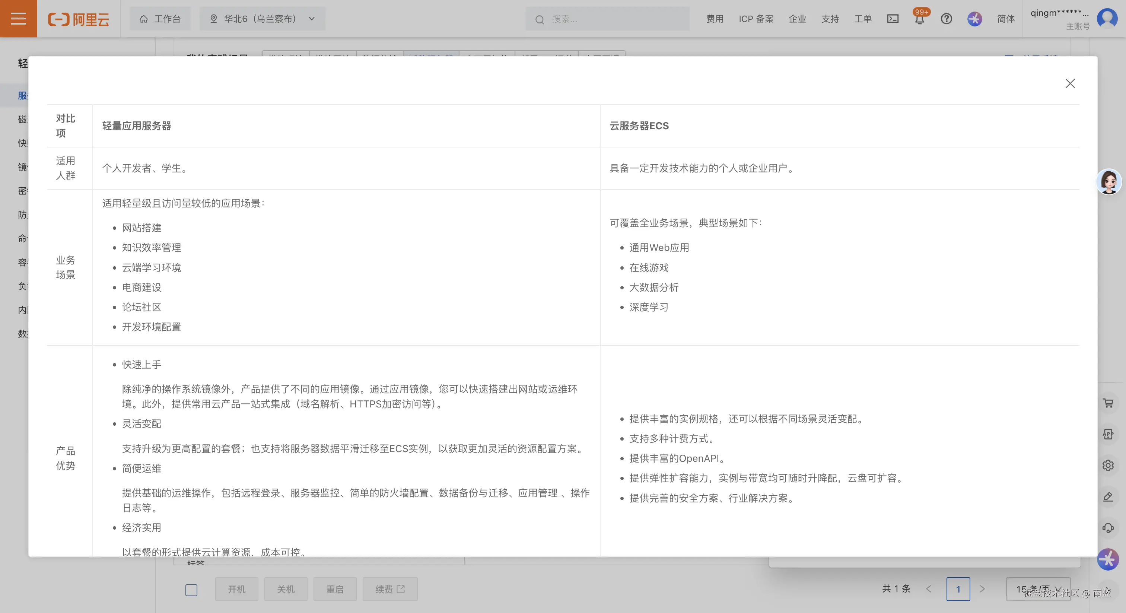Viewport: 1126px width, 613px height.
Task: Open the 费用 menu
Action: 715,19
